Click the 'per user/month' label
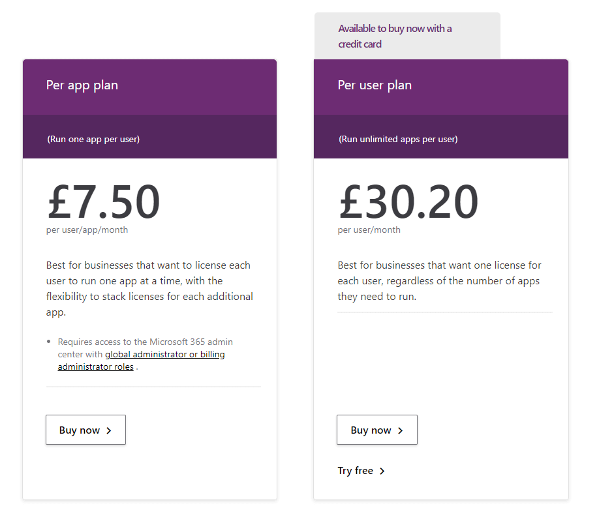The image size is (599, 521). click(369, 230)
